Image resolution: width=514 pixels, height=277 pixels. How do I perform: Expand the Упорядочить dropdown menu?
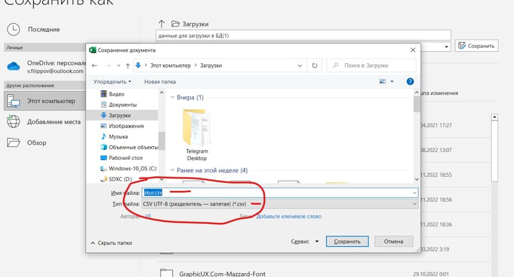(x=112, y=81)
